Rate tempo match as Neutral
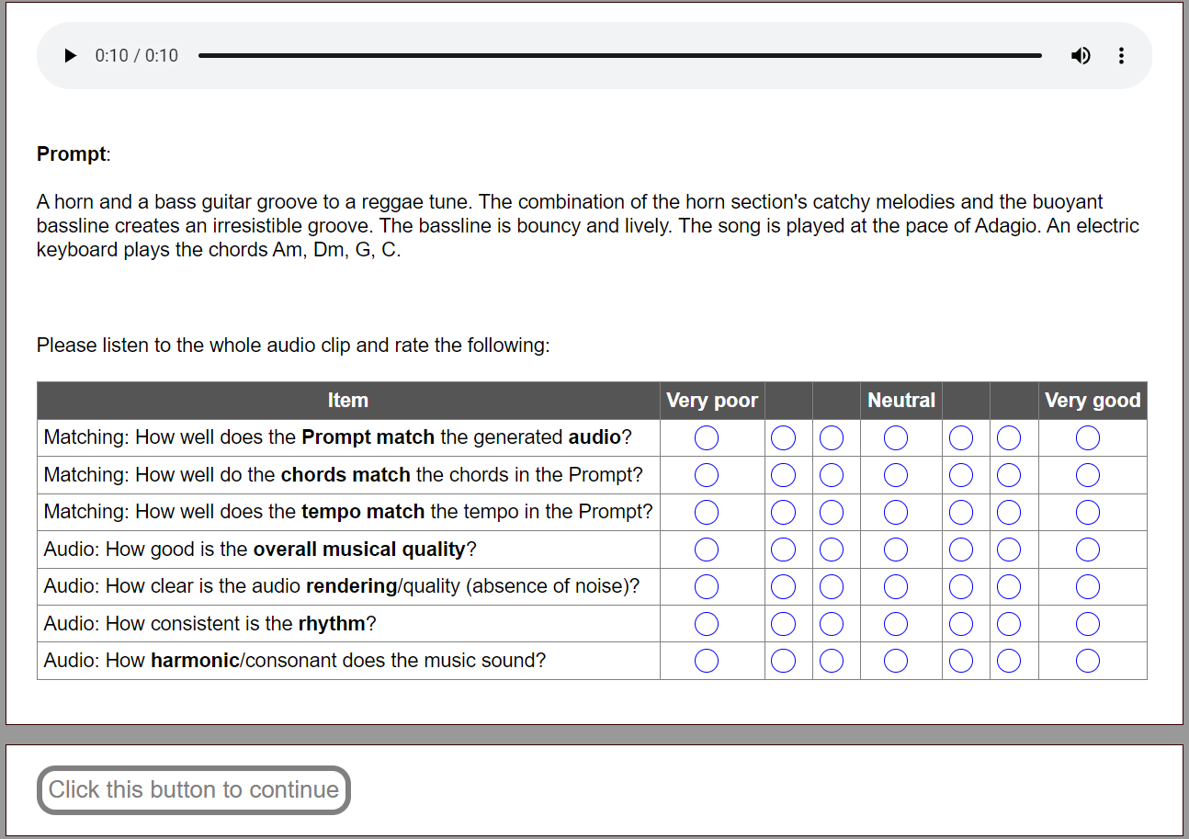1189x839 pixels. (896, 512)
